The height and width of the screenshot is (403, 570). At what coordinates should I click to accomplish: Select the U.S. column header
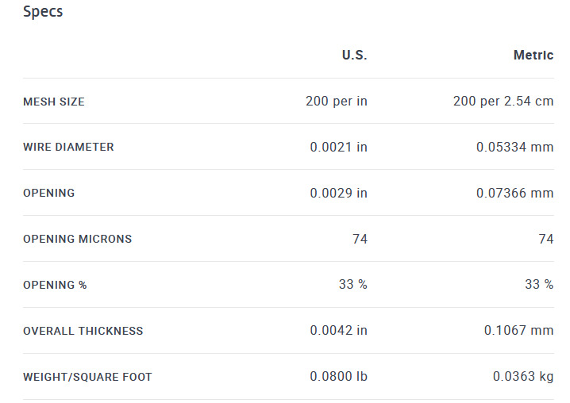pyautogui.click(x=354, y=55)
